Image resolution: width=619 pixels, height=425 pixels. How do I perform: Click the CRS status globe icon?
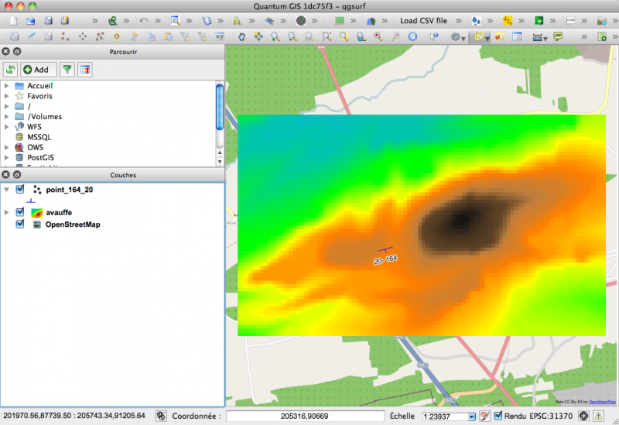(x=584, y=416)
